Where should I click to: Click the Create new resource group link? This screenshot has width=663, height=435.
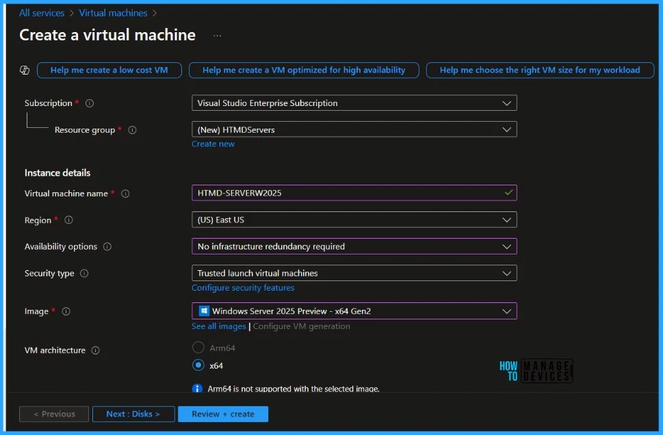[213, 144]
